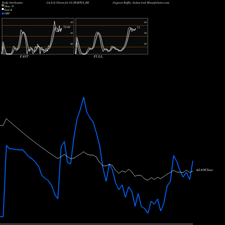The height and width of the screenshot is (225, 225).
Task: Click the 'GUJRAFFIA_BE' chart title text
Action: click(x=79, y=3)
